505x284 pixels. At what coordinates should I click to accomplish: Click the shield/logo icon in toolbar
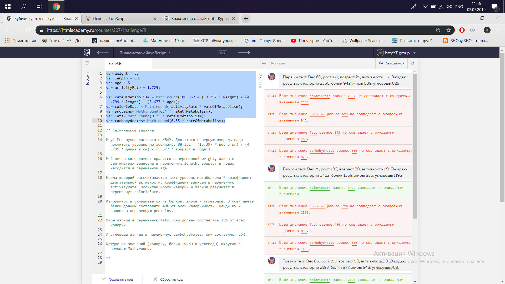pos(87,52)
